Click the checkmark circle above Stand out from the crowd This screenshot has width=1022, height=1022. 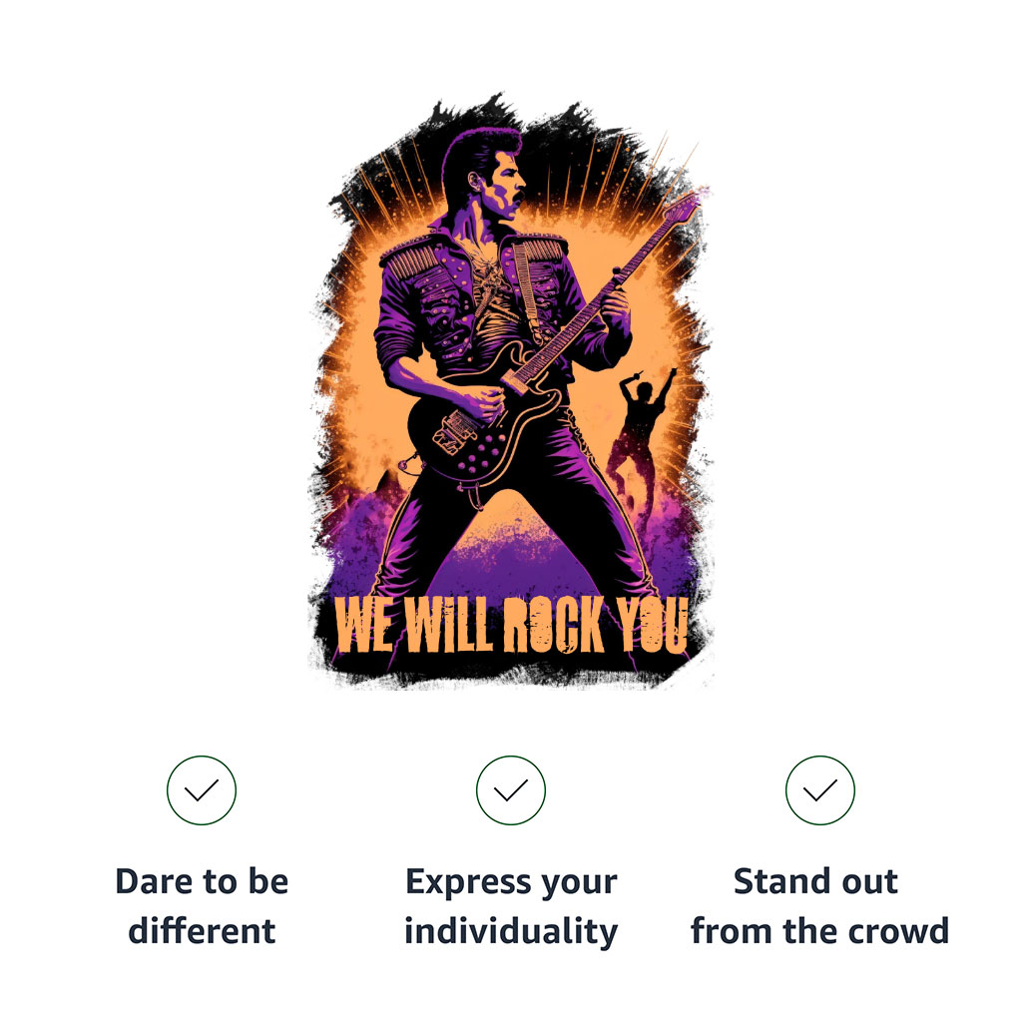(820, 790)
